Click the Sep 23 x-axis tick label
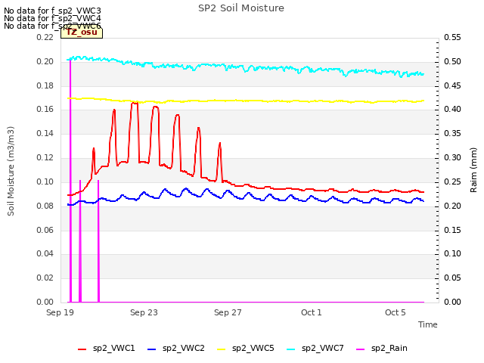484x363 pixels. pyautogui.click(x=144, y=312)
